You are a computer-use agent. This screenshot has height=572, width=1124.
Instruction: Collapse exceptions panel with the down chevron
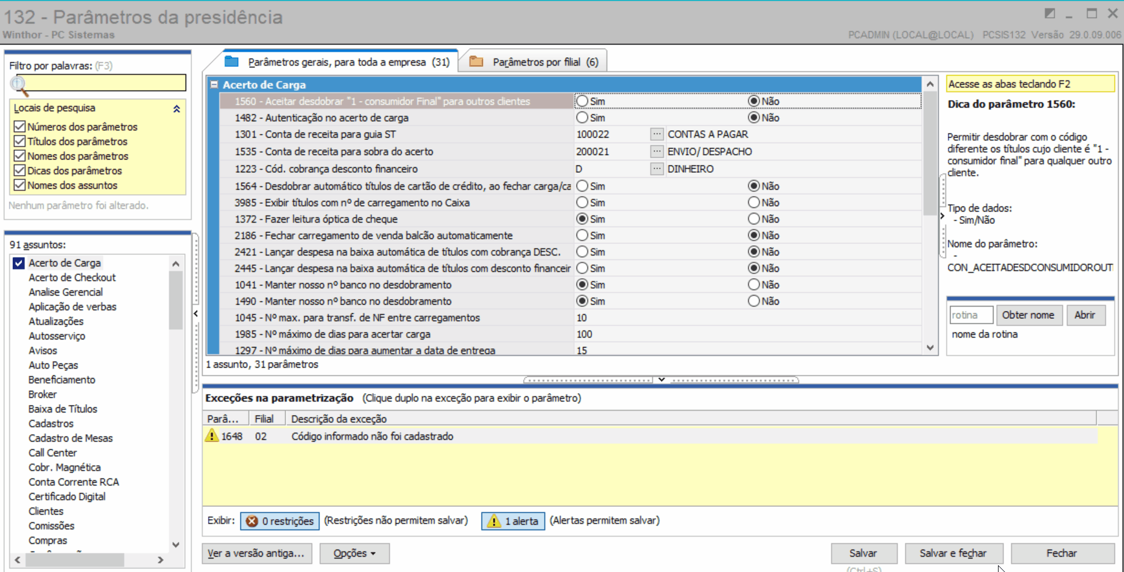(661, 380)
